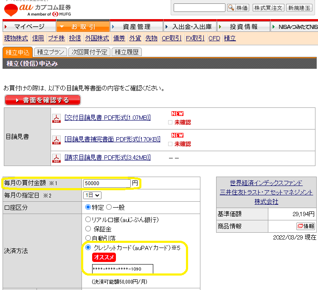Screen dimensions: 318x290
Task: Open the 毎月の指定日 day dropdown
Action: tap(92, 195)
